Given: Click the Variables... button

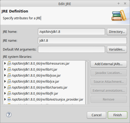Looking at the screenshot, I should 117,50.
